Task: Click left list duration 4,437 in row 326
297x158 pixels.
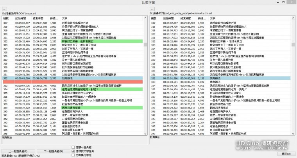Action: (53, 56)
